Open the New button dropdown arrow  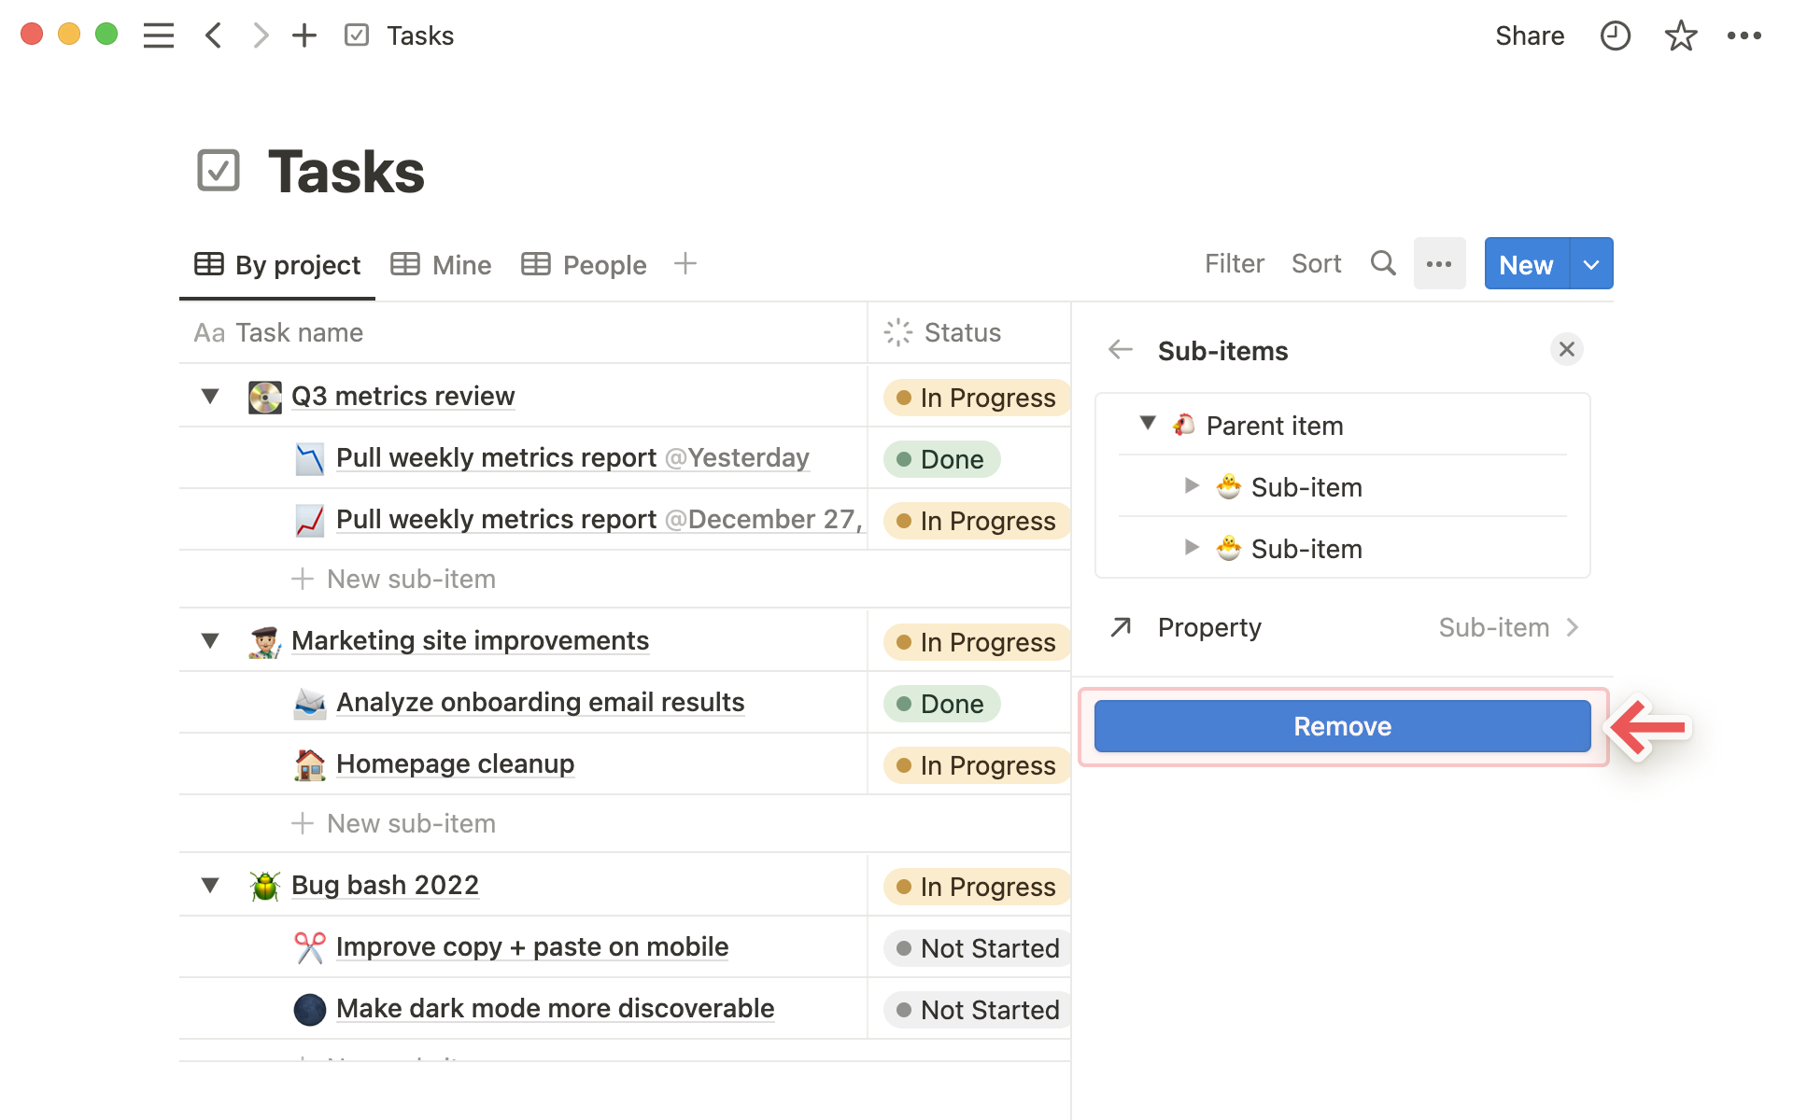tap(1591, 264)
